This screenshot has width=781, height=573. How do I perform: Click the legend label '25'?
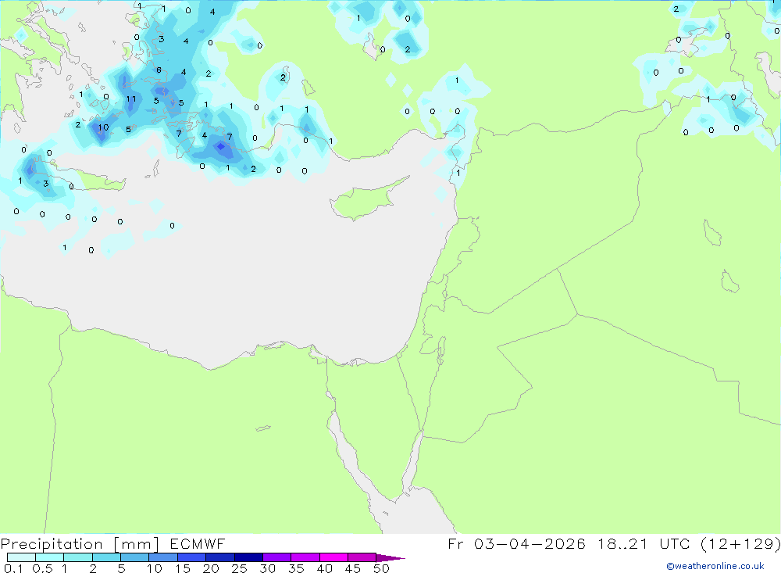click(x=239, y=568)
